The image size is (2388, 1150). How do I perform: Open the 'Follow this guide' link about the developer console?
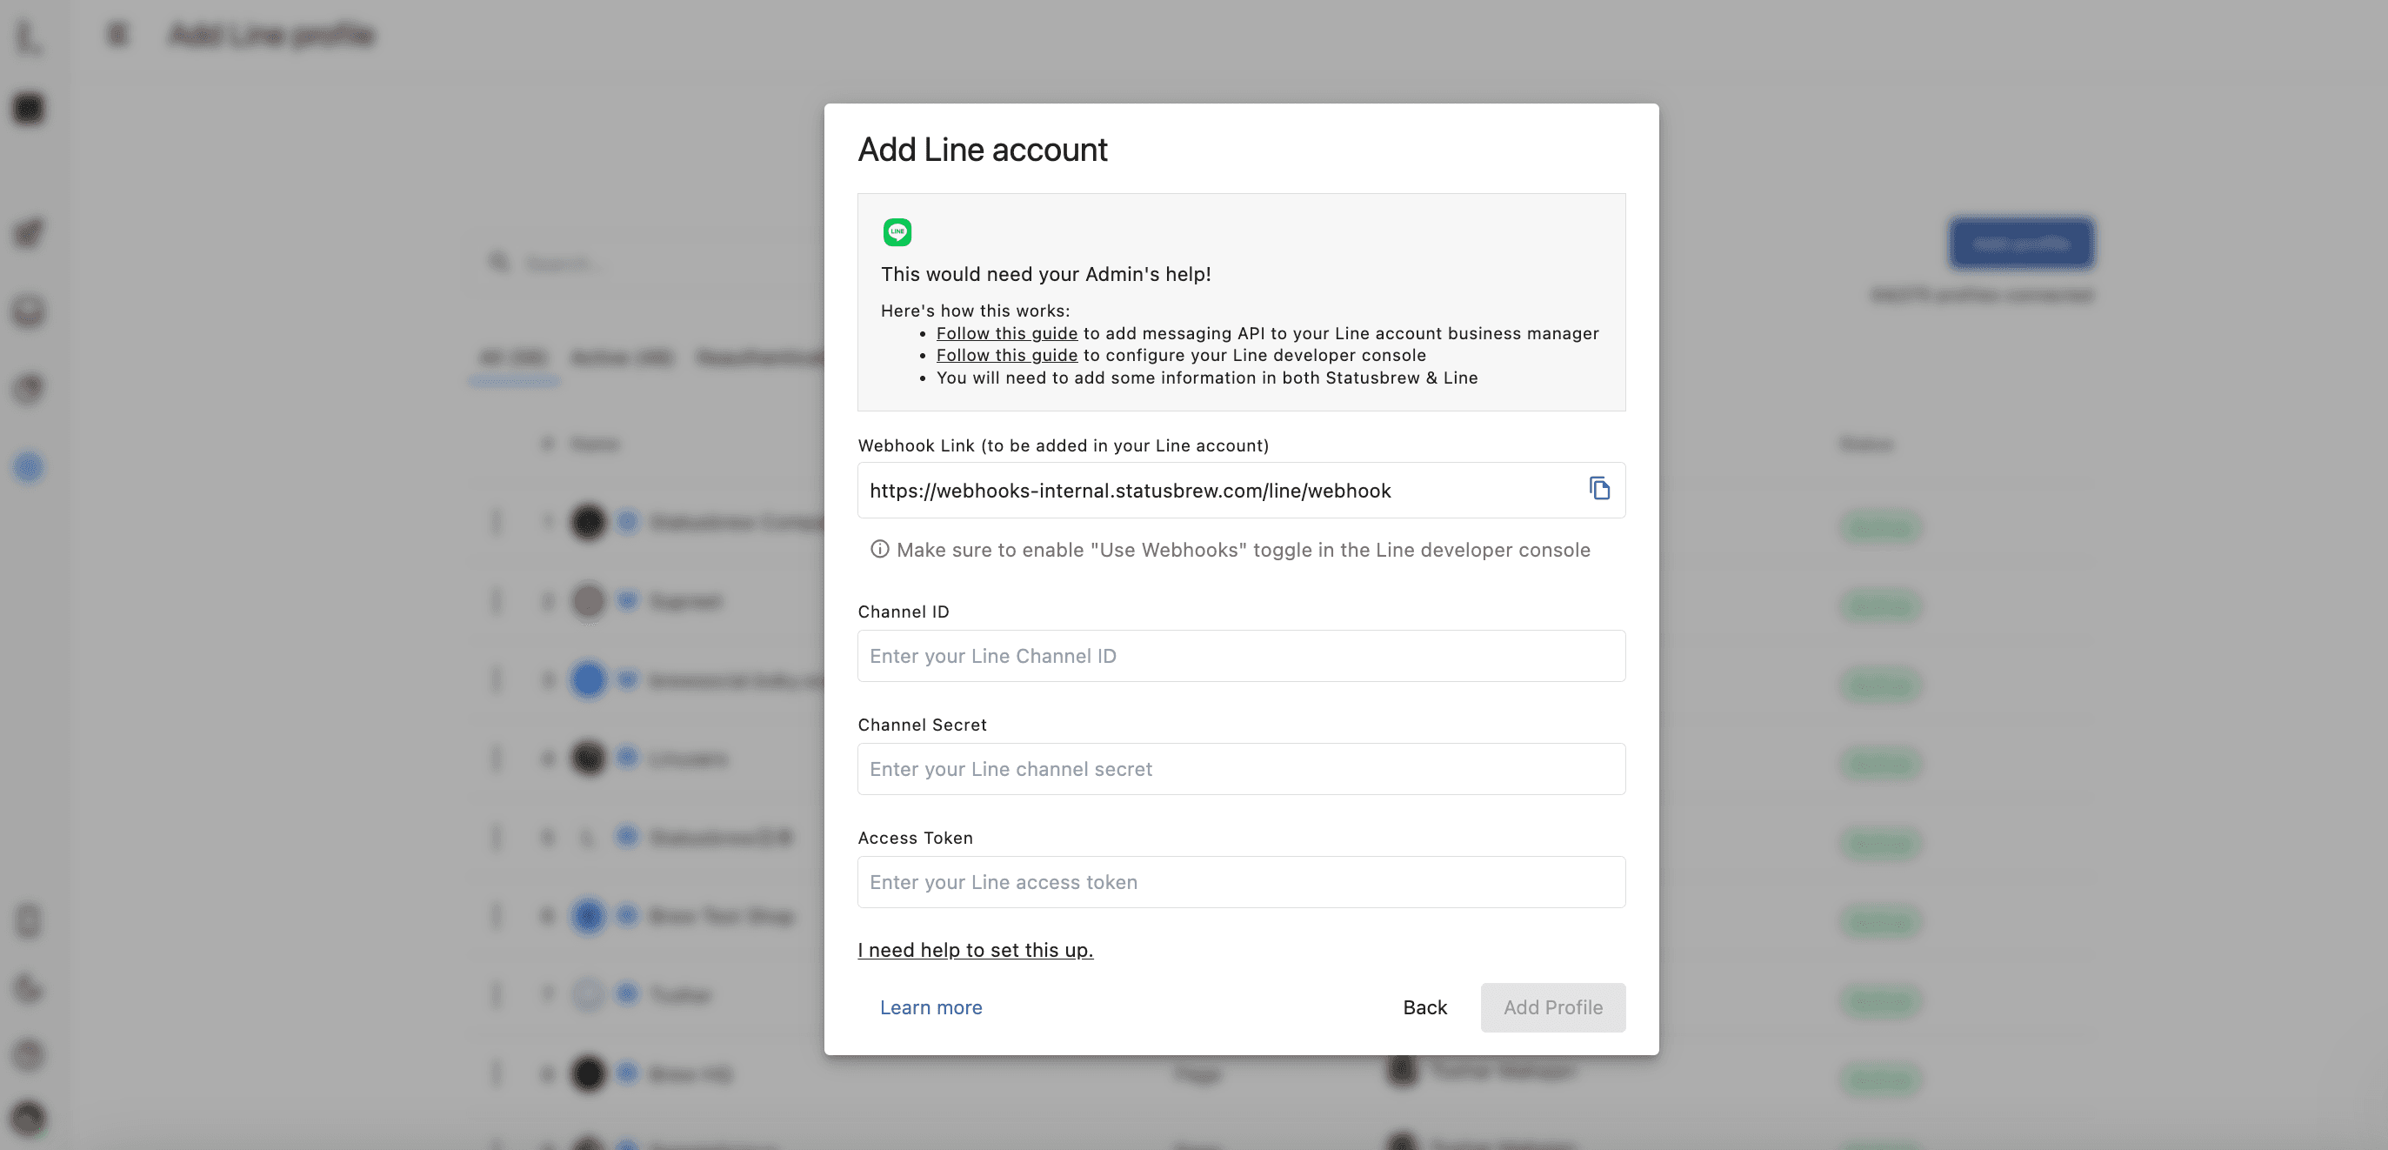pos(1006,355)
